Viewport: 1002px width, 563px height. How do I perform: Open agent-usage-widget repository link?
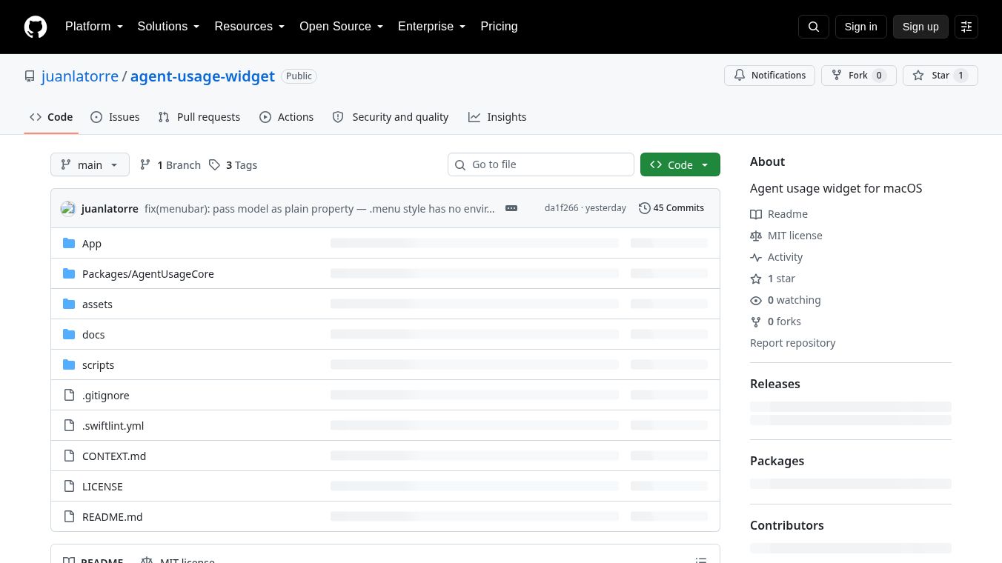tap(202, 76)
